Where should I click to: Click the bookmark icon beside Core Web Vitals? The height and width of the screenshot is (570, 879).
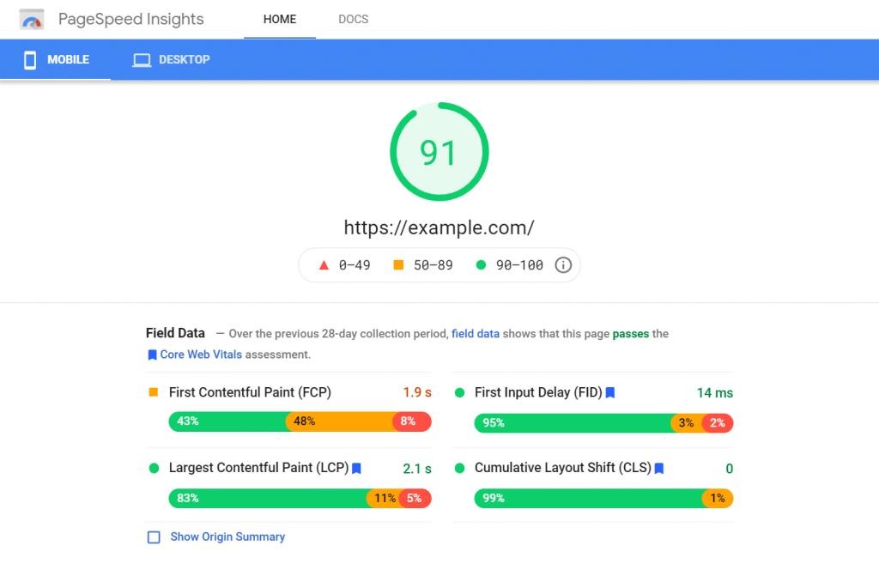pos(152,355)
